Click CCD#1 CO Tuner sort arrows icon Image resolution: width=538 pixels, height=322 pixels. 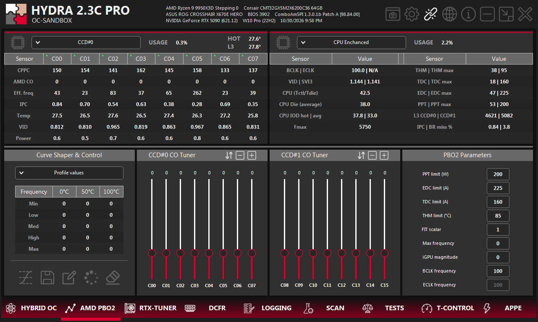coord(361,156)
